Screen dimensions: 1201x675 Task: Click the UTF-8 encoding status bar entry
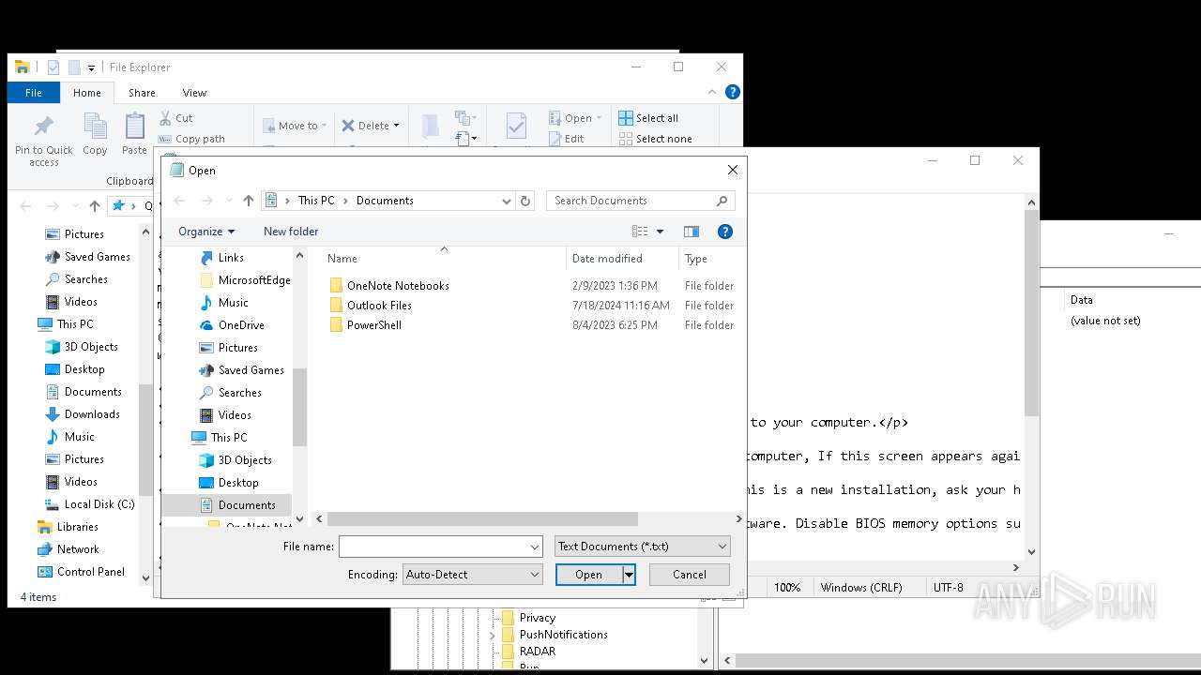(x=948, y=588)
